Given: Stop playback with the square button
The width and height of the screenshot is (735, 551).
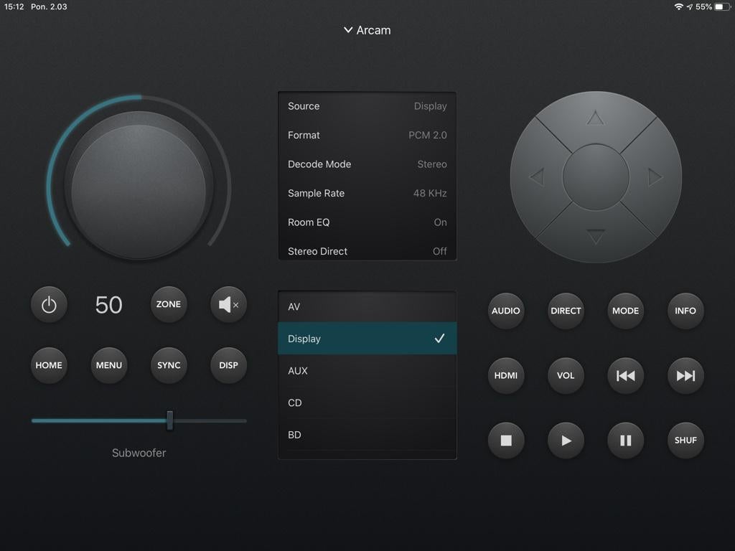Looking at the screenshot, I should click(506, 441).
